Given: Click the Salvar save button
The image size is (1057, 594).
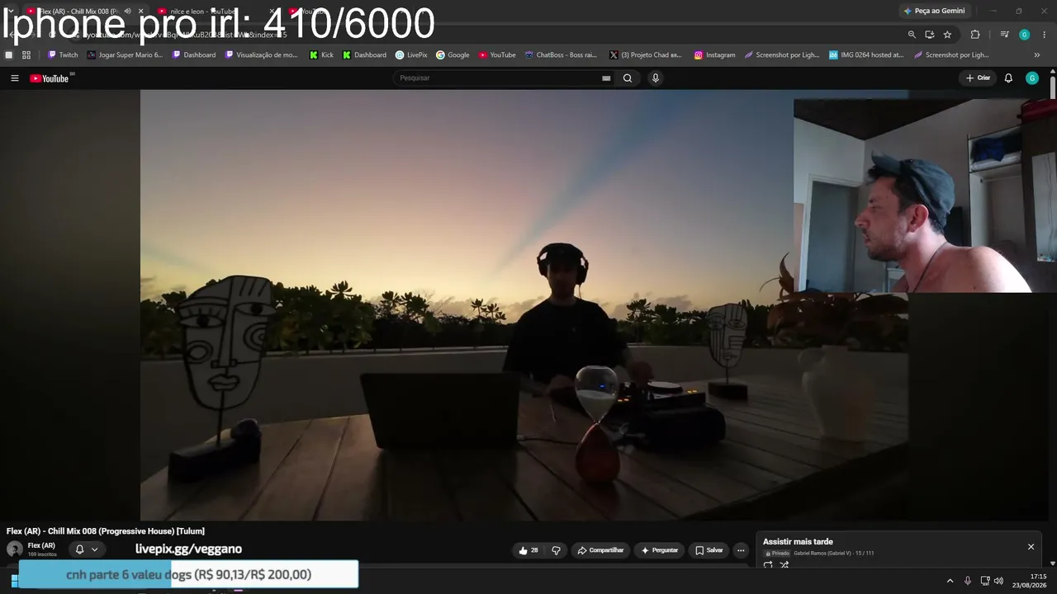Looking at the screenshot, I should [x=709, y=550].
